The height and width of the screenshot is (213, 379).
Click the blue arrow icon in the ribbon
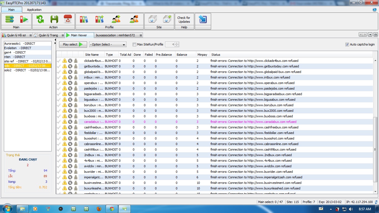click(203, 19)
